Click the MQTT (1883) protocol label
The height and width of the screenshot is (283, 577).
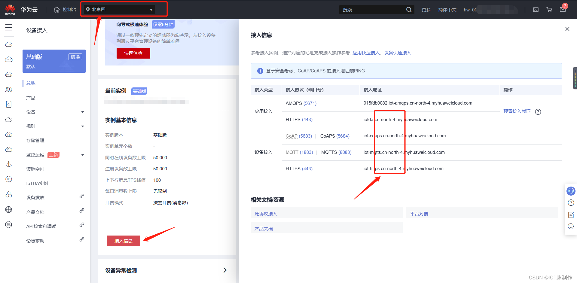[299, 152]
